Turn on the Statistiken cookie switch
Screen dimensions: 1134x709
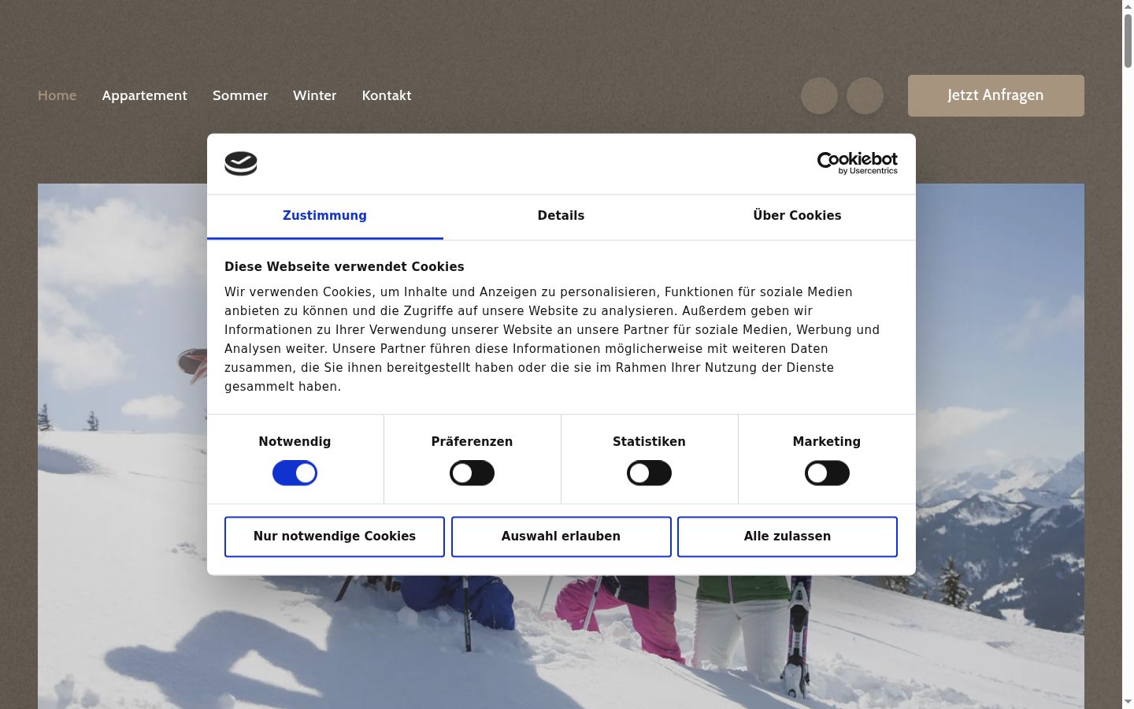[649, 473]
